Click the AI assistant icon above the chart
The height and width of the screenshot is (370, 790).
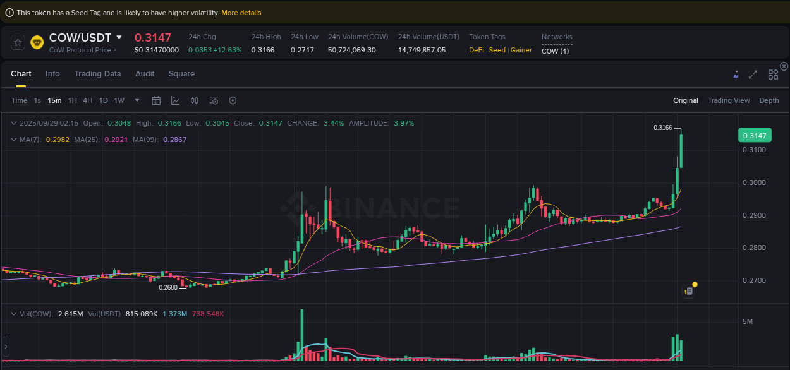[736, 74]
